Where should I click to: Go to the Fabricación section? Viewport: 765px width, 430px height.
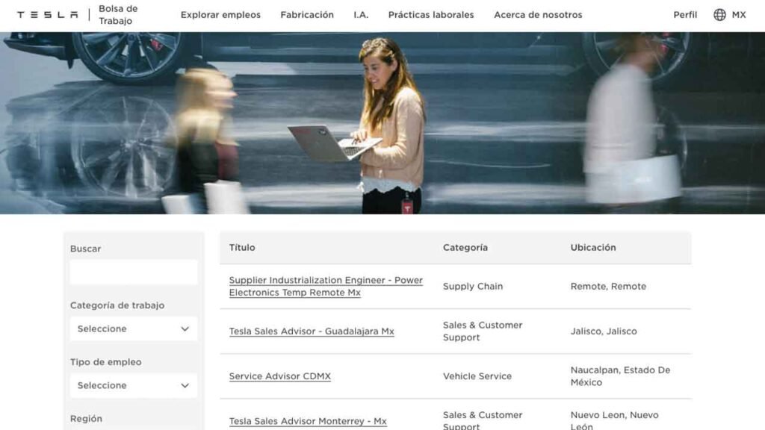click(x=307, y=15)
